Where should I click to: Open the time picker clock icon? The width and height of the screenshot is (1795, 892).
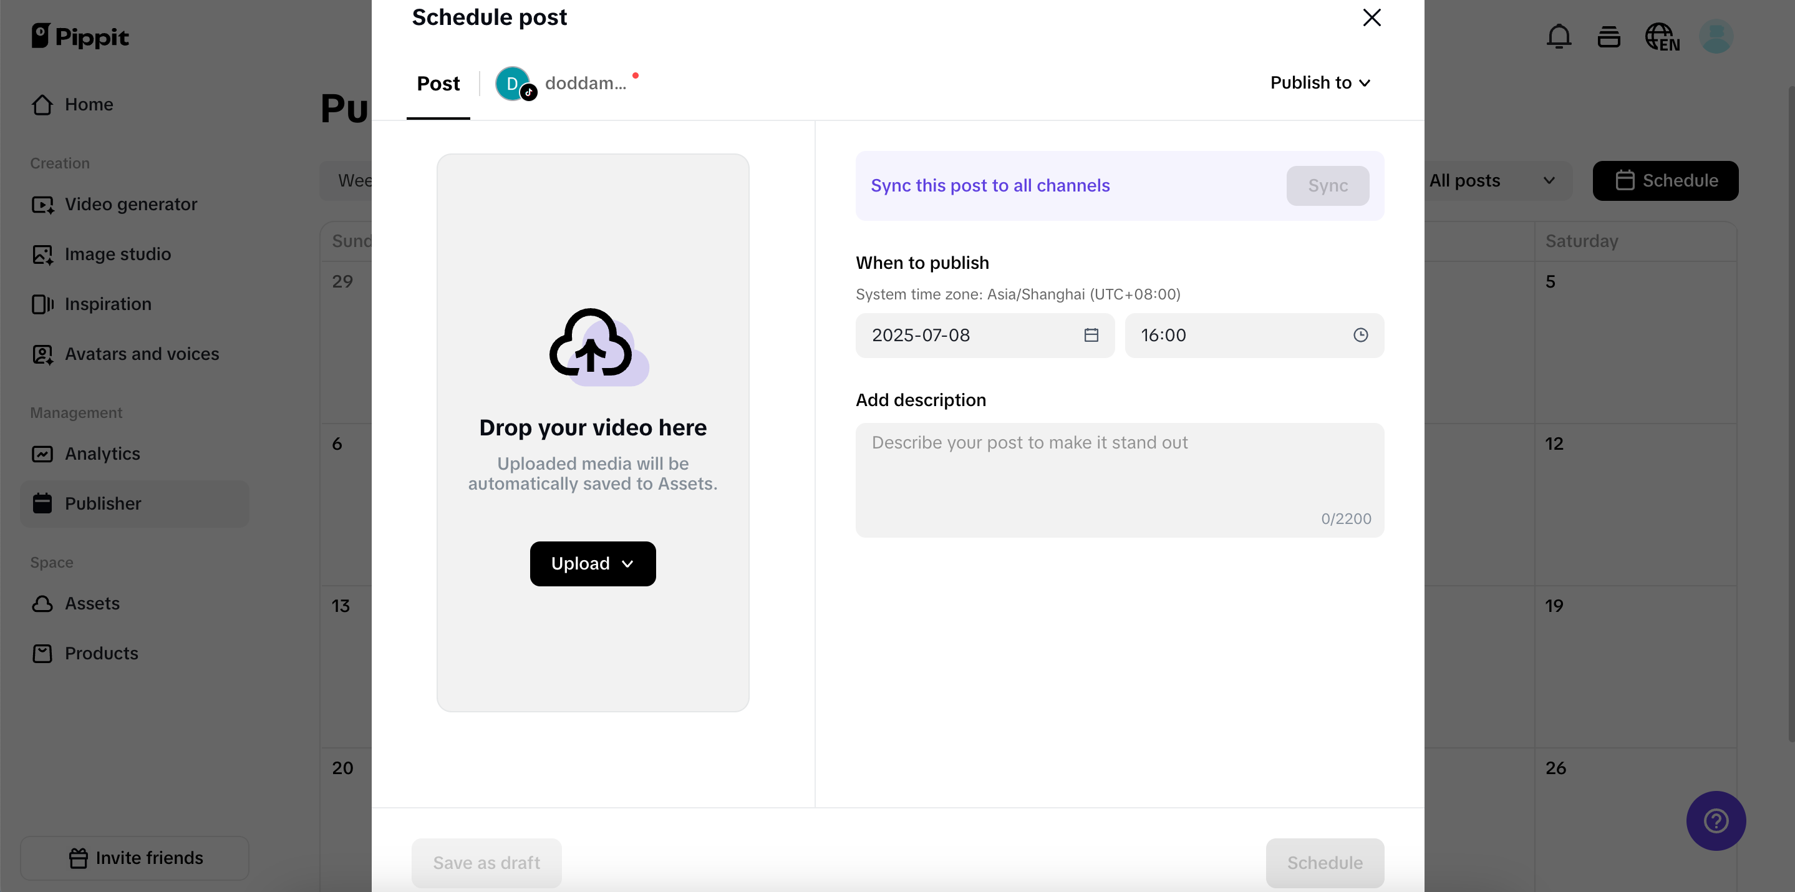click(1360, 335)
